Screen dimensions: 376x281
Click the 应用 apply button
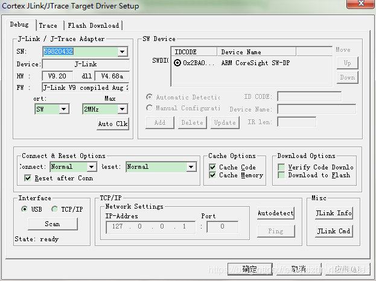(348, 270)
